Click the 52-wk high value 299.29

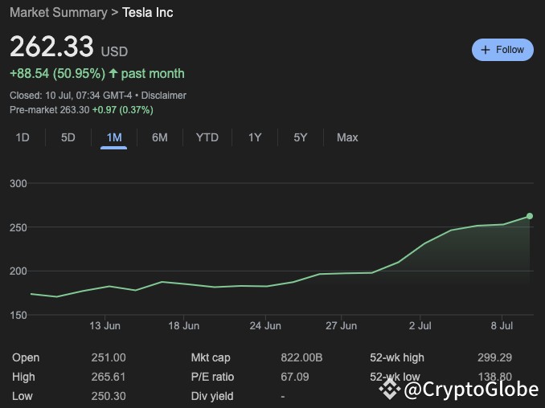coord(494,357)
